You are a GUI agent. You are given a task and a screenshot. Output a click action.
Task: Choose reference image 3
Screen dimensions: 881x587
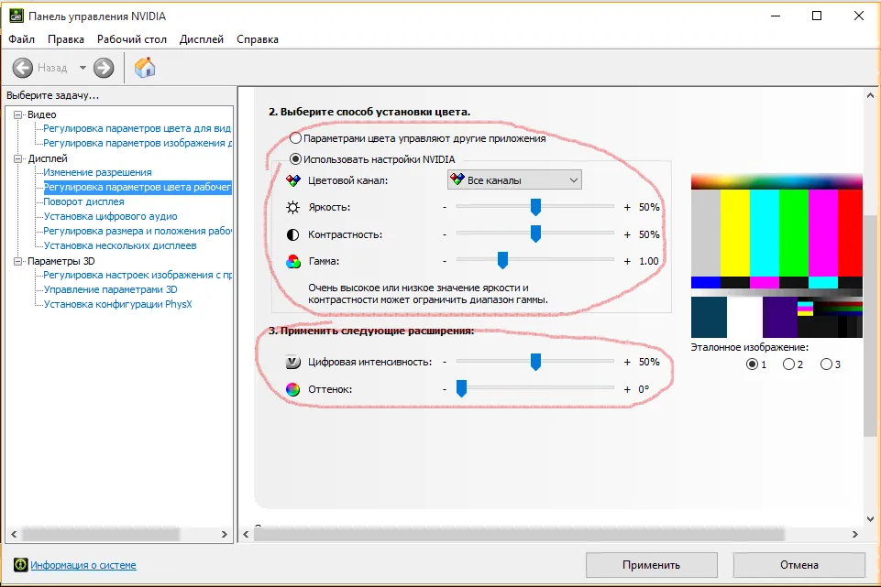coord(826,364)
